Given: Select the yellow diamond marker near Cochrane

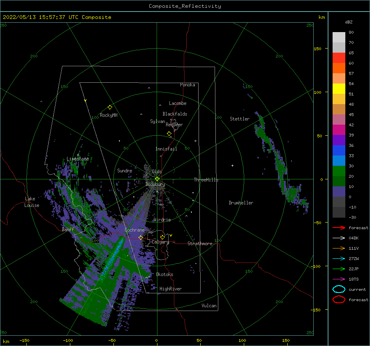Looking at the screenshot, I should coord(141,237).
